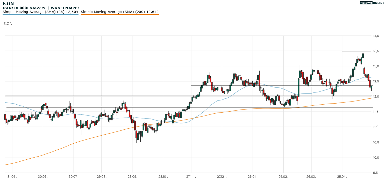Viewport: 386px width, 178px height.
Task: Click the 30.06. date axis label
Action: click(43, 176)
